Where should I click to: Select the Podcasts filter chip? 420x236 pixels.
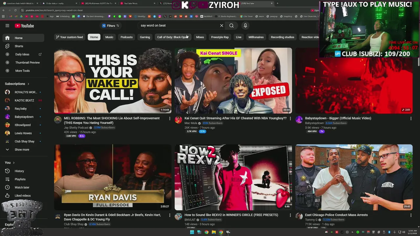point(126,37)
